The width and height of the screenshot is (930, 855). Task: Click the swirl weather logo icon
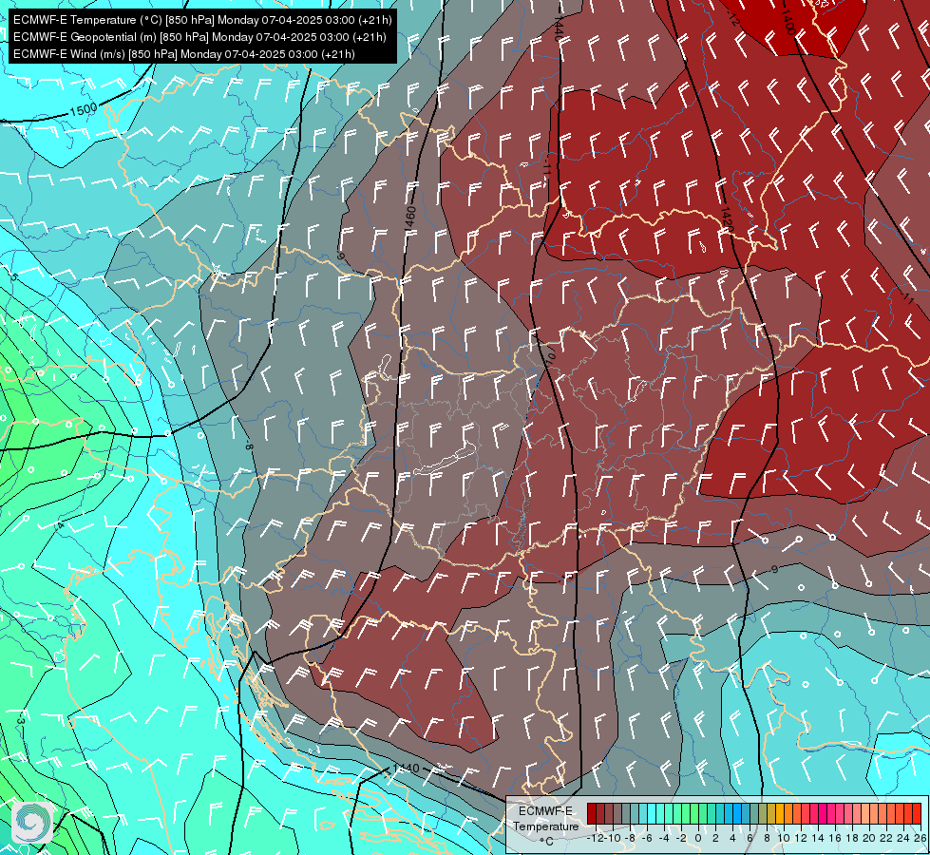coord(31,823)
